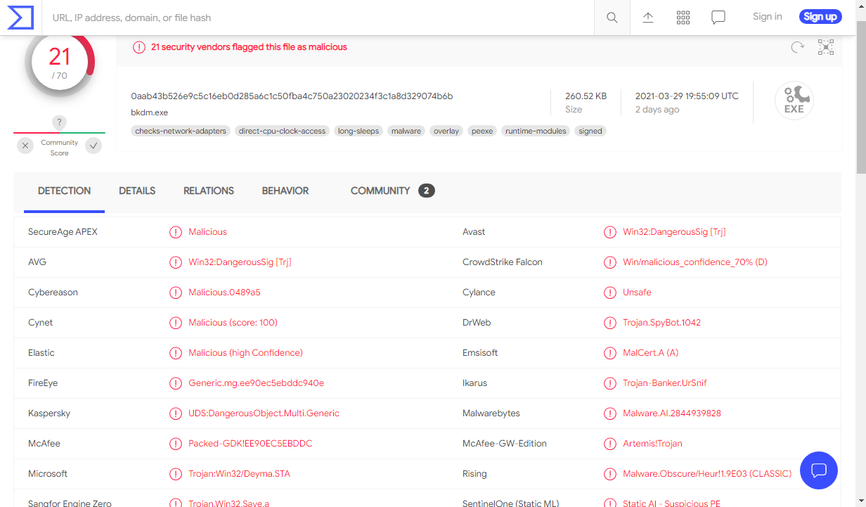Click alert icon beside Artemis!Trojan
This screenshot has width=866, height=507.
pyautogui.click(x=610, y=444)
